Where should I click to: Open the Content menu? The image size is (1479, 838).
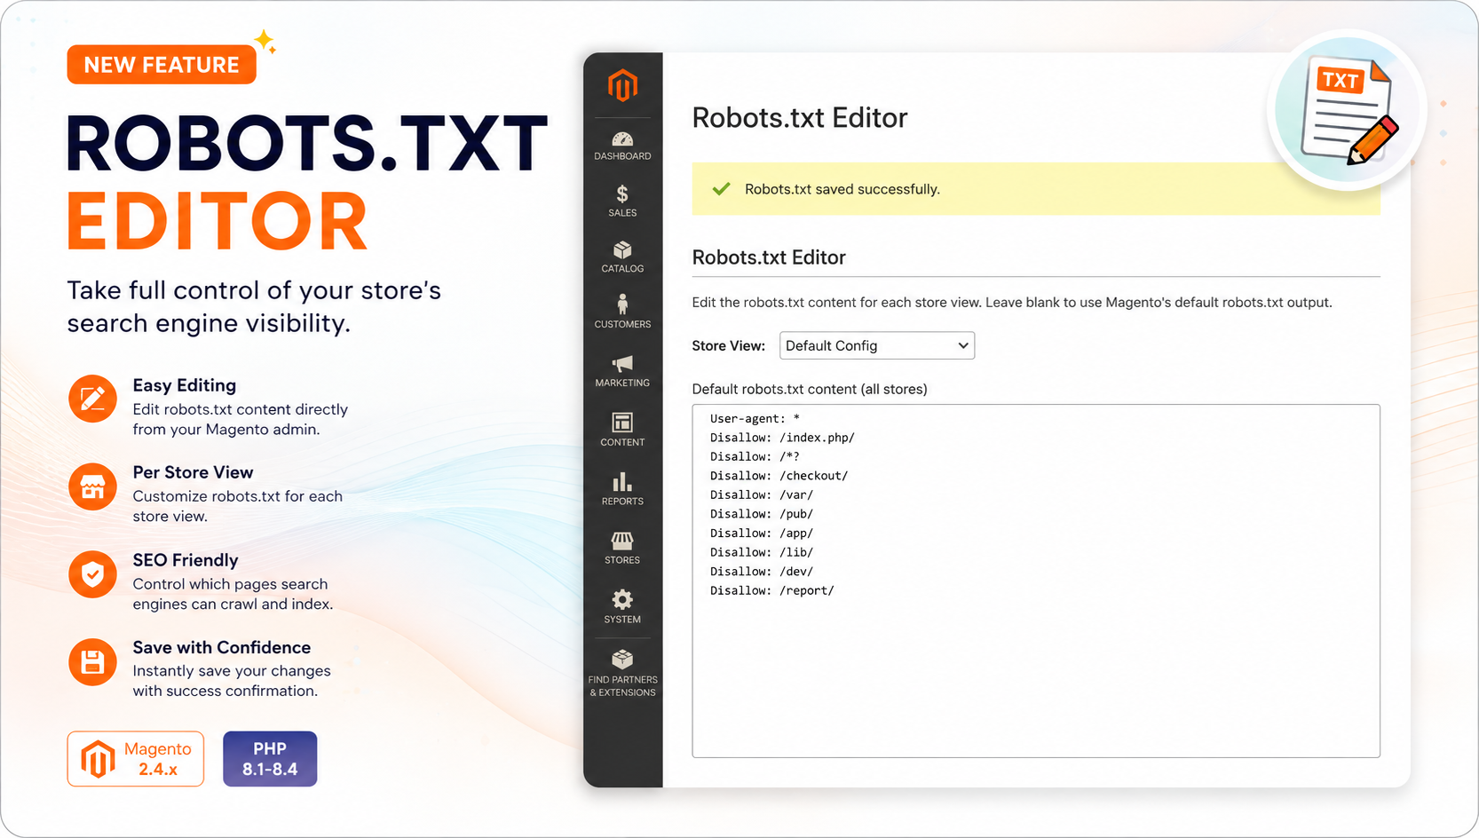click(622, 430)
